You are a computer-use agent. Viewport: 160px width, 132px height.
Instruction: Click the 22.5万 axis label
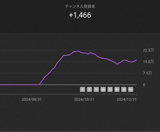pyautogui.click(x=148, y=50)
